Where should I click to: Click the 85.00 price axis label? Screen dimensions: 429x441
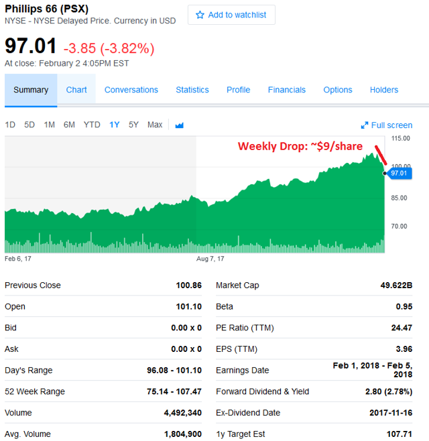(399, 198)
